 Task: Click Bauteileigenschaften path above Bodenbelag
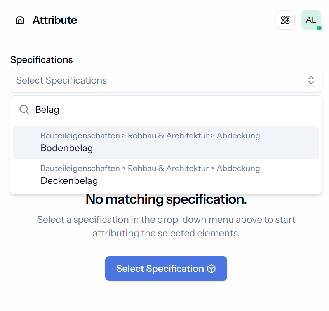(x=80, y=136)
